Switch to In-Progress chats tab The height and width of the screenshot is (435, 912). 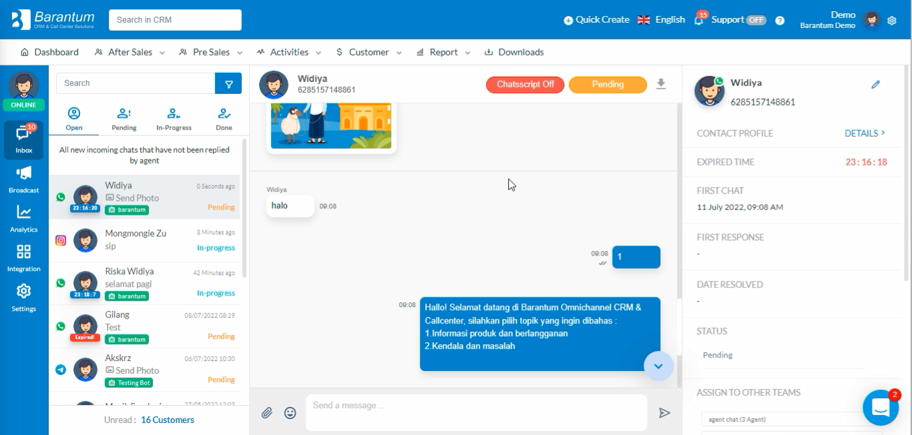click(x=174, y=119)
